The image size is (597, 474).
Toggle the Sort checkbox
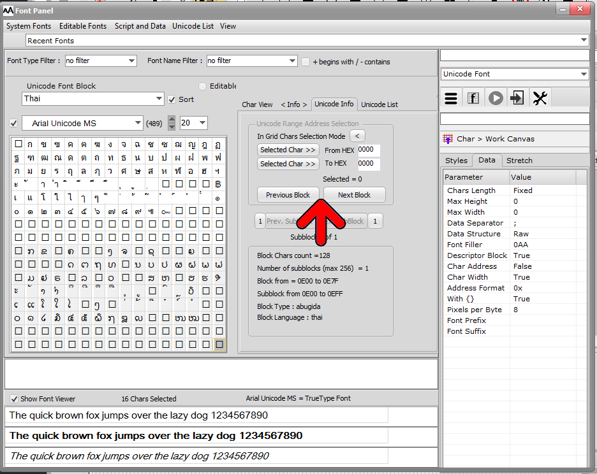tap(172, 99)
